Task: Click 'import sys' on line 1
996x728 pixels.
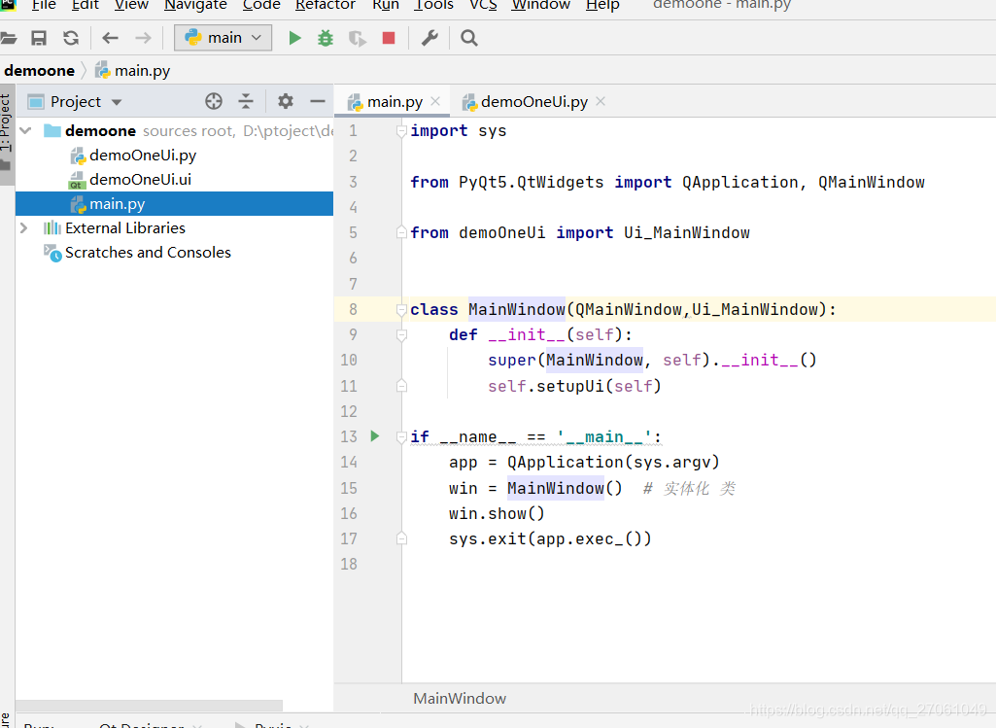Action: 458,131
